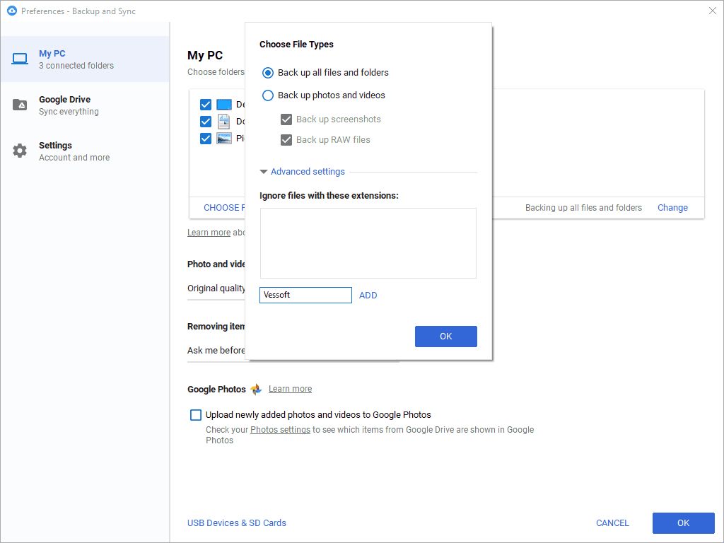Select Back up all files and folders
The height and width of the screenshot is (543, 724).
coord(268,72)
